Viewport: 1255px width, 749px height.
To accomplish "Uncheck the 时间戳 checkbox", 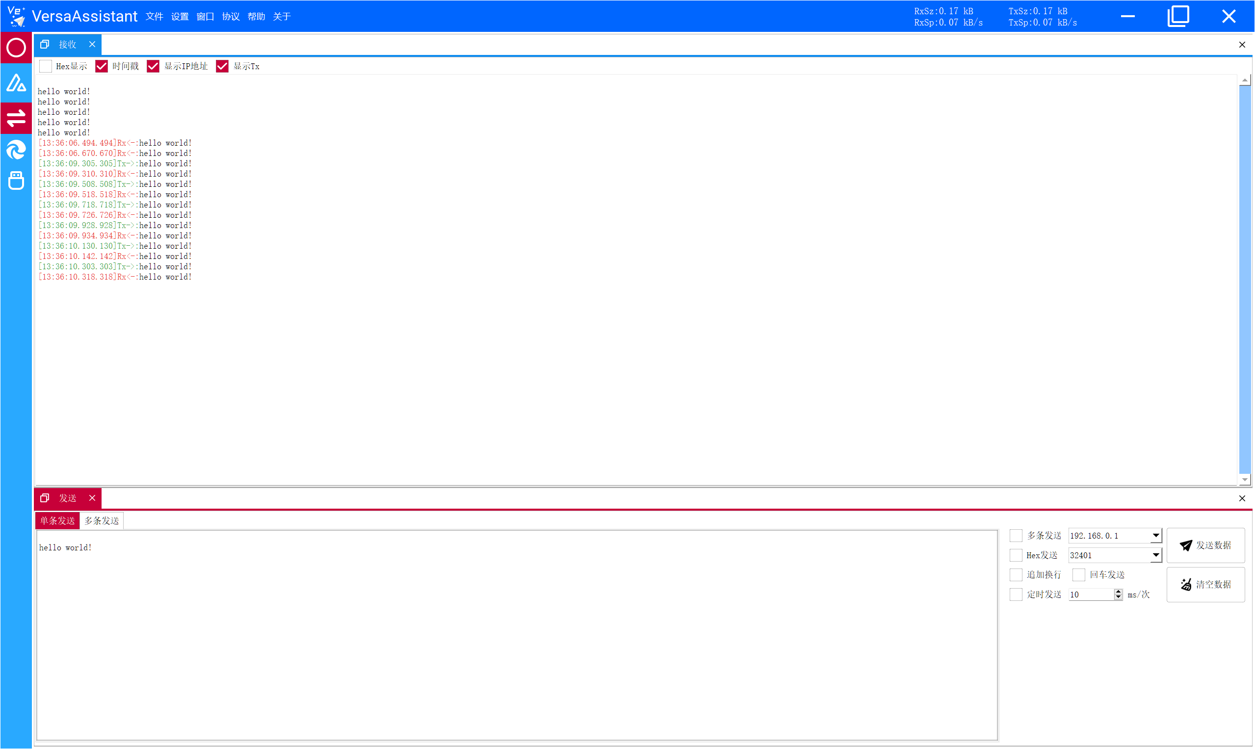I will point(102,66).
